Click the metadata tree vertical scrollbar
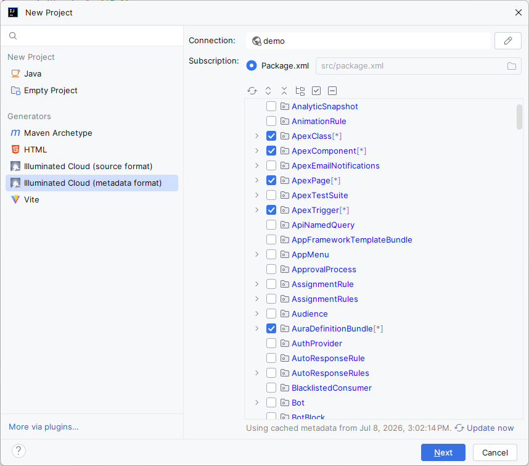The height and width of the screenshot is (466, 529). tap(519, 117)
